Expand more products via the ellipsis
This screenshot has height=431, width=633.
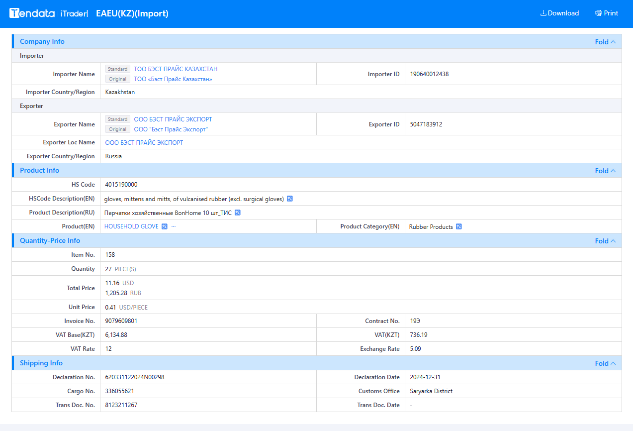174,226
